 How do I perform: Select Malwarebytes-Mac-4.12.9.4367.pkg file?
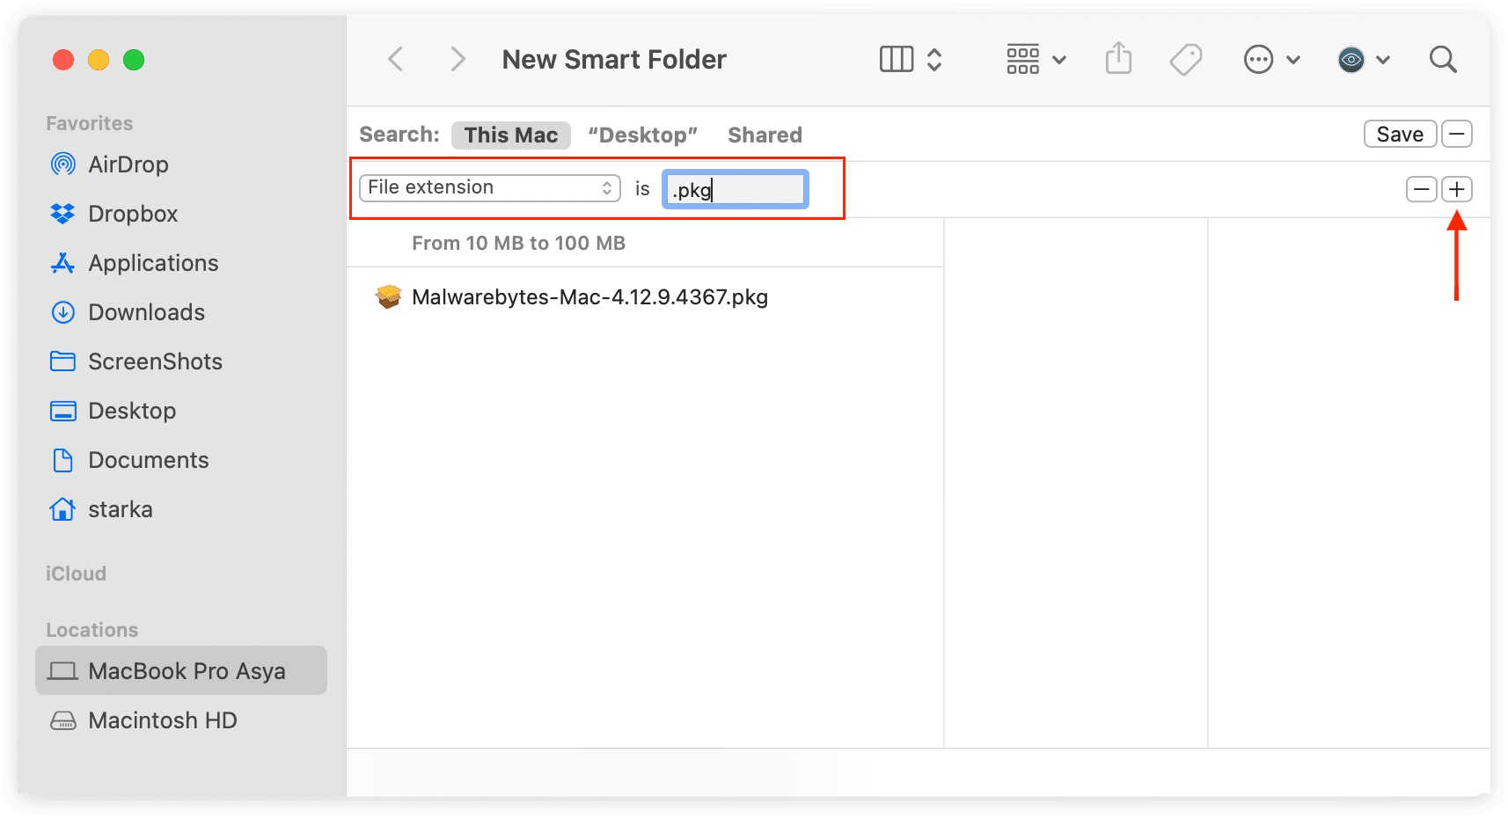click(x=589, y=297)
